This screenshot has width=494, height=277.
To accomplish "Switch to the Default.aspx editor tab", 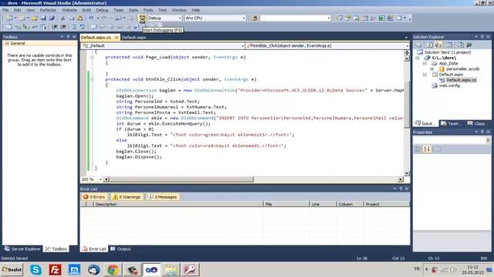I will click(134, 38).
